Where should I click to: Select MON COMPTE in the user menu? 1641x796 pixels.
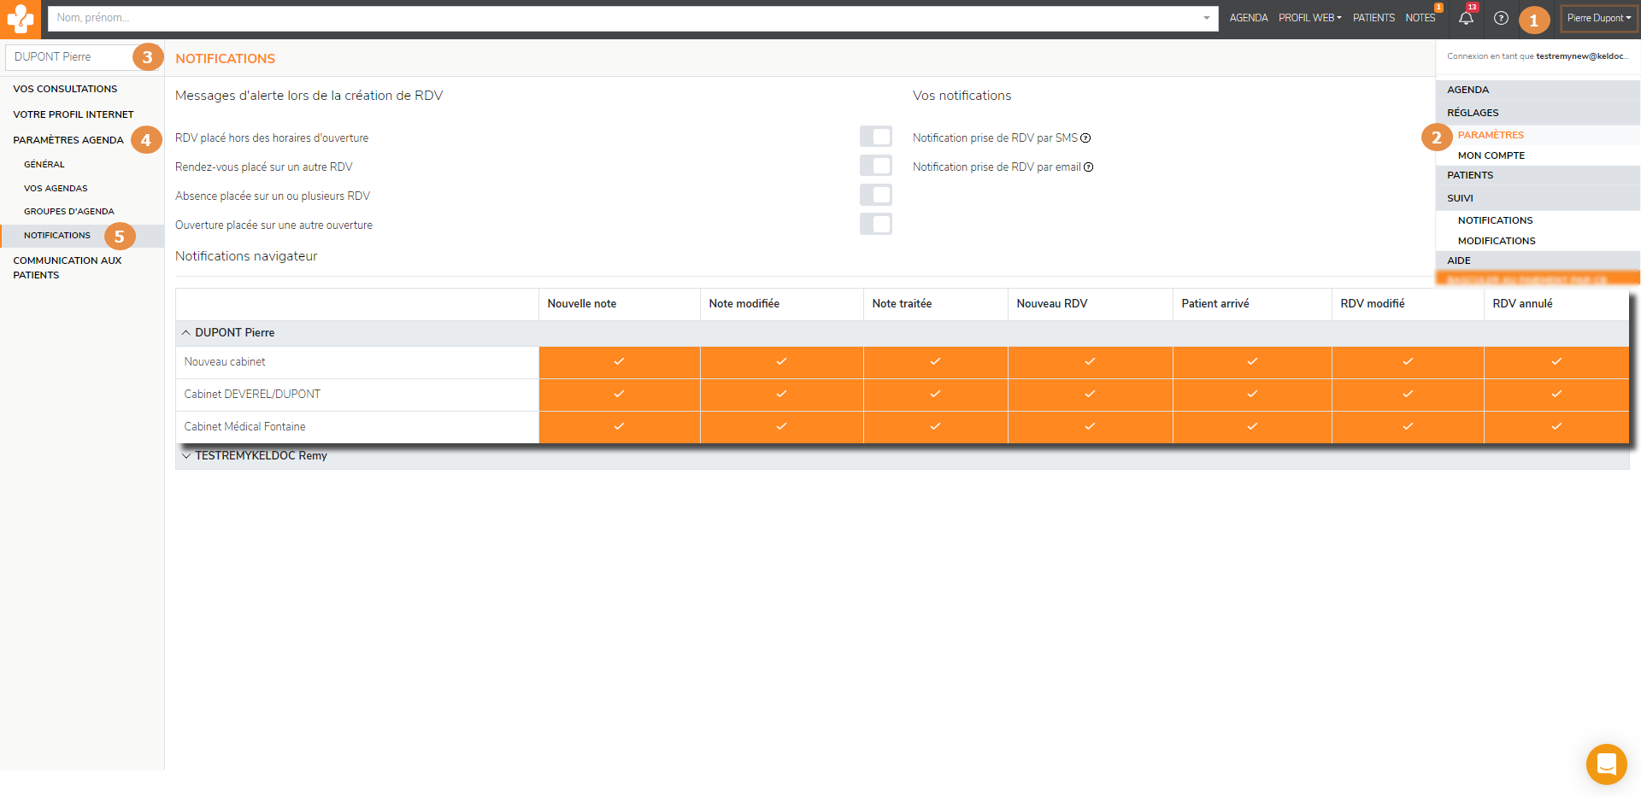tap(1491, 155)
